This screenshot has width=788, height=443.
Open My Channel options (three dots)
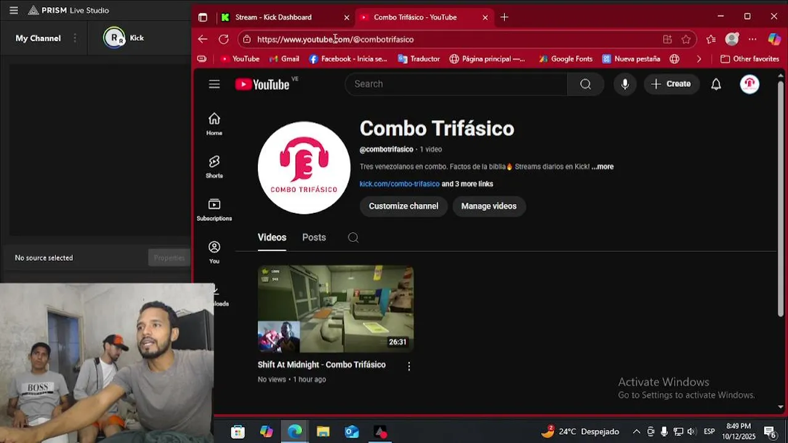point(75,38)
